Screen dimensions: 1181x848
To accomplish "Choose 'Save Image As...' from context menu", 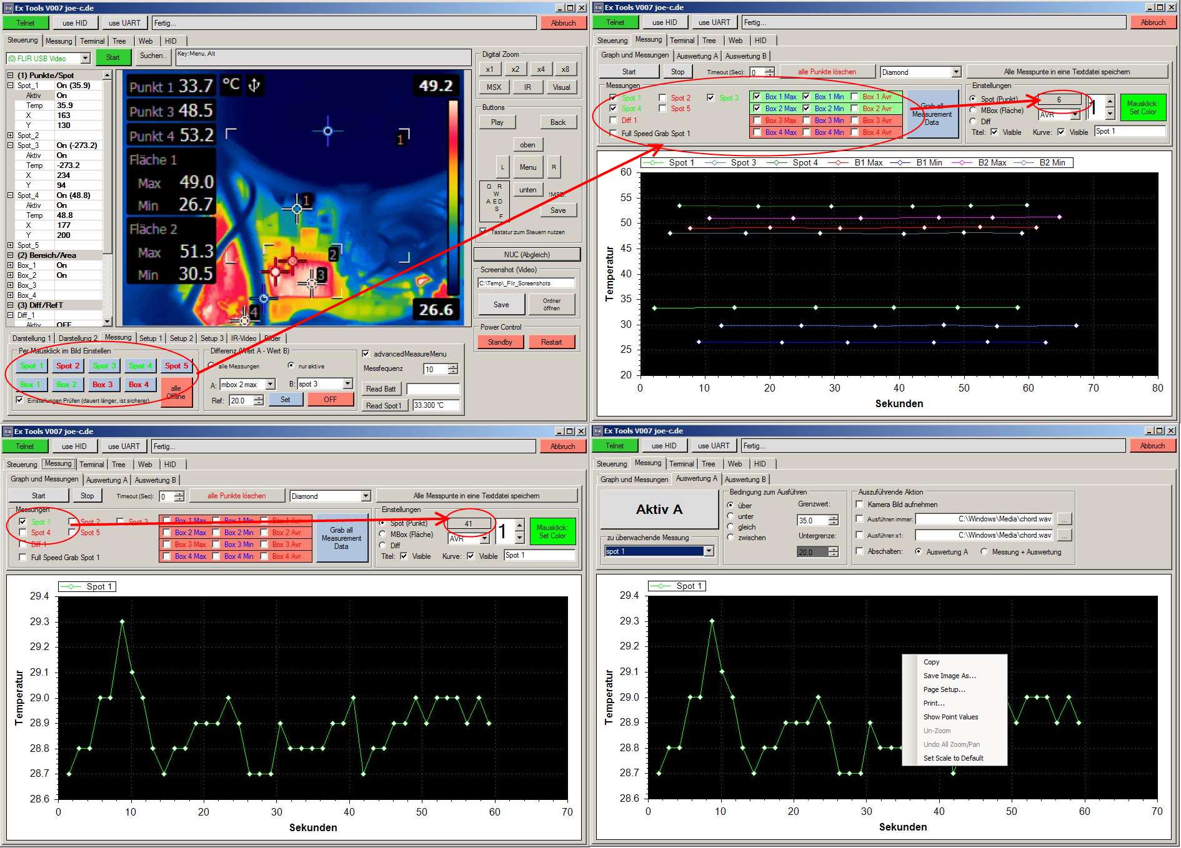I will coord(949,676).
